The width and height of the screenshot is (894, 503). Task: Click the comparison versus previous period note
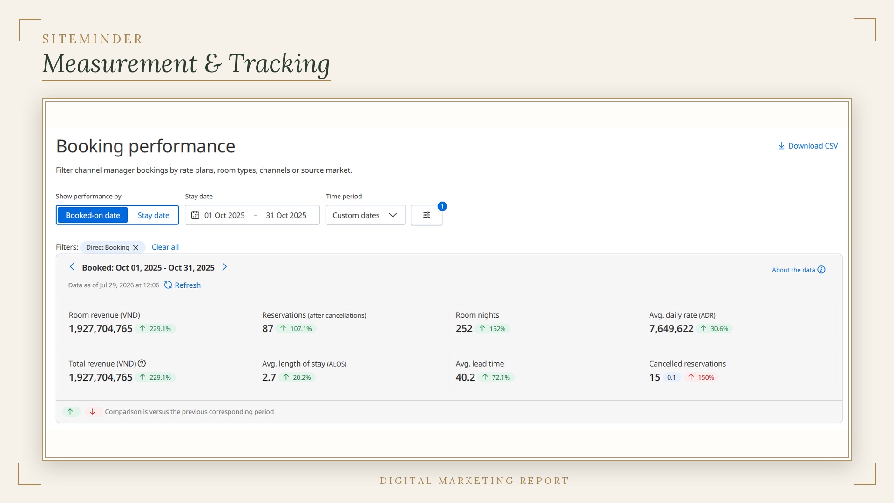(189, 412)
